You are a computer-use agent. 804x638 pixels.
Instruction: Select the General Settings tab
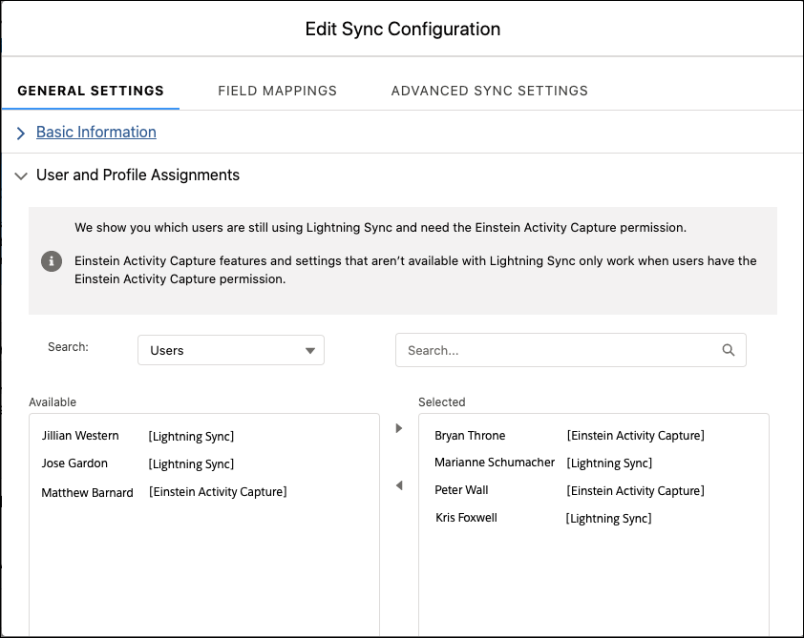coord(91,91)
